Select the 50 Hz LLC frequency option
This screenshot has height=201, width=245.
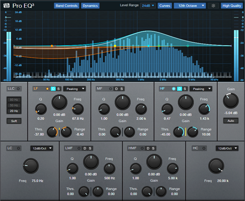click(14, 105)
